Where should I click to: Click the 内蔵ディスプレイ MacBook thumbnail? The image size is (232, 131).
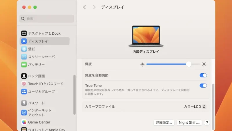[x=146, y=36]
